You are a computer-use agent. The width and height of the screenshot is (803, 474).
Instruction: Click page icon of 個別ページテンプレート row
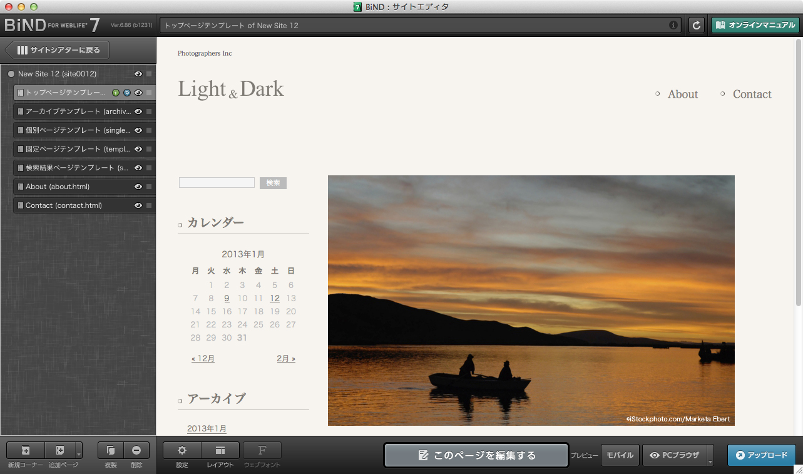click(x=21, y=130)
